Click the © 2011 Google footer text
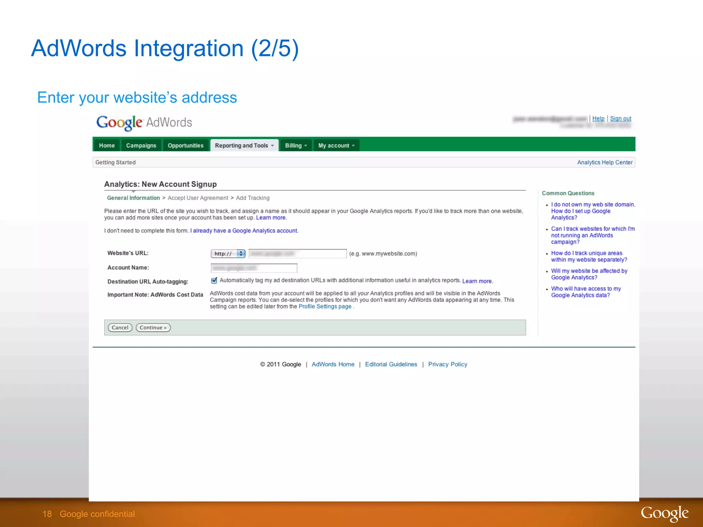This screenshot has height=527, width=703. pyautogui.click(x=280, y=364)
